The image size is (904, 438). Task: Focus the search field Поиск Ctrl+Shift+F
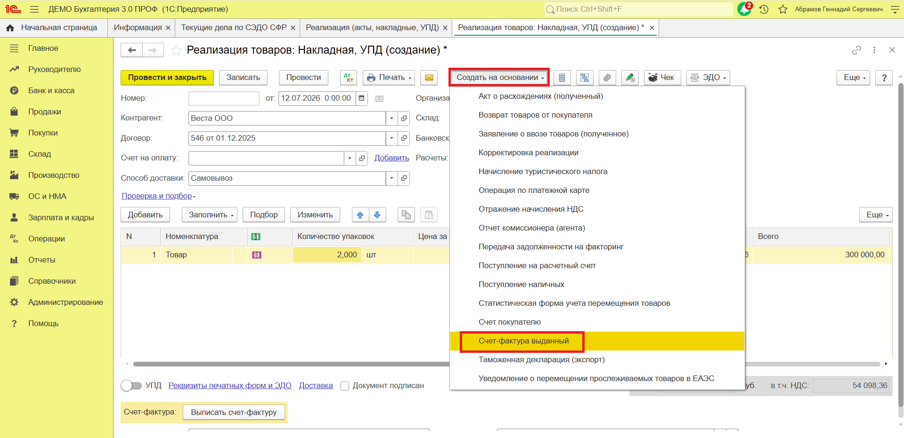(x=638, y=9)
